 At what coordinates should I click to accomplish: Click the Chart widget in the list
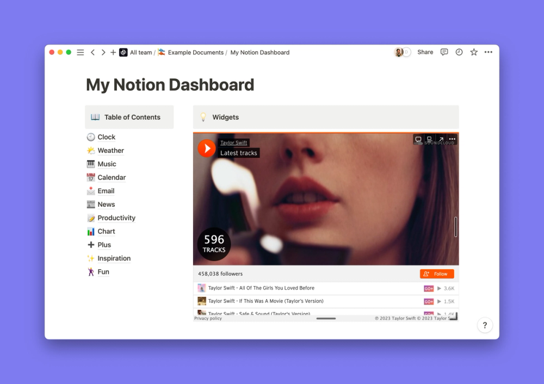(107, 231)
